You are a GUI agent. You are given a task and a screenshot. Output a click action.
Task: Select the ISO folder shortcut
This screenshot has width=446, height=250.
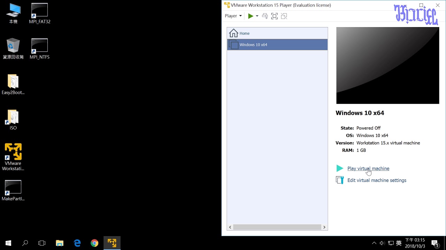coord(13,120)
